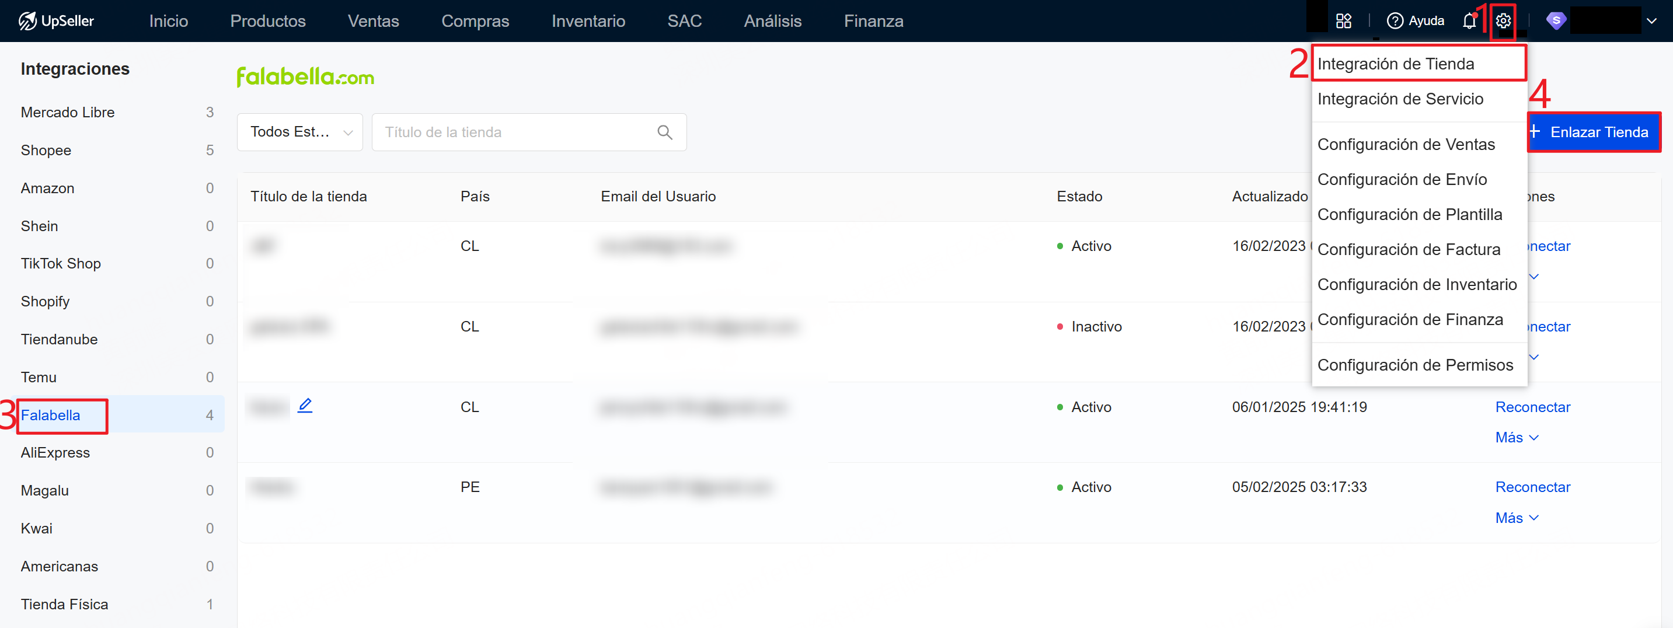Viewport: 1673px width, 628px height.
Task: Expand the account dropdown arrow
Action: click(1651, 22)
